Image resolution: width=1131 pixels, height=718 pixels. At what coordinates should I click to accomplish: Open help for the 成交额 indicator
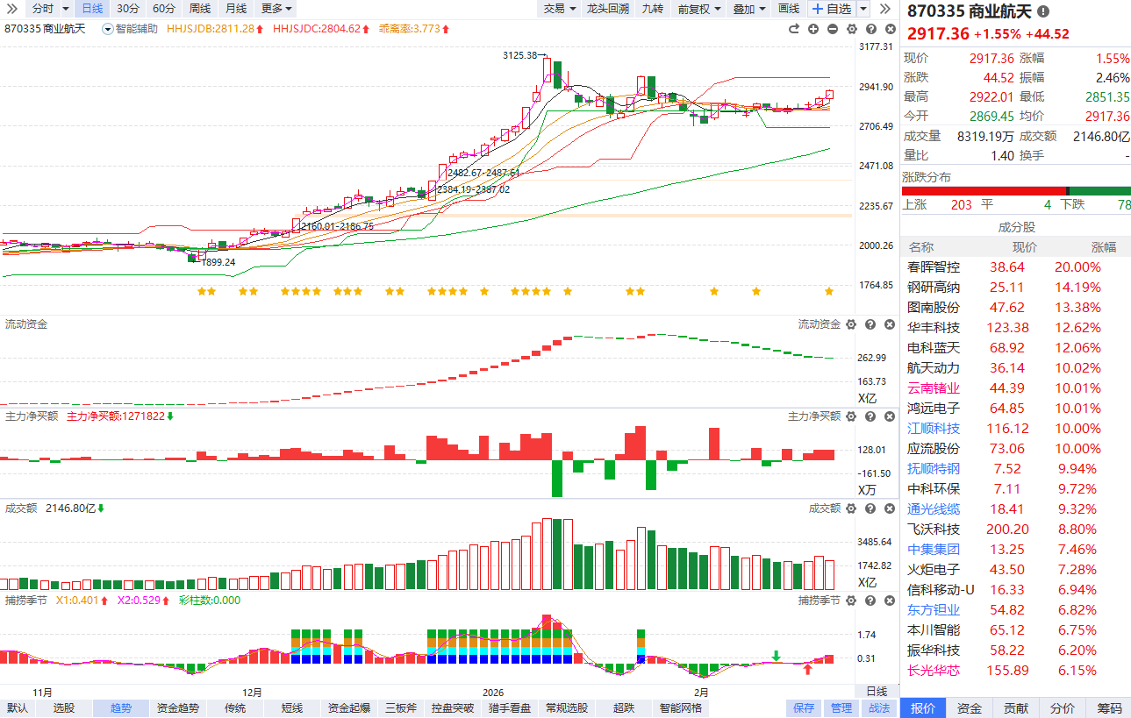click(x=870, y=508)
